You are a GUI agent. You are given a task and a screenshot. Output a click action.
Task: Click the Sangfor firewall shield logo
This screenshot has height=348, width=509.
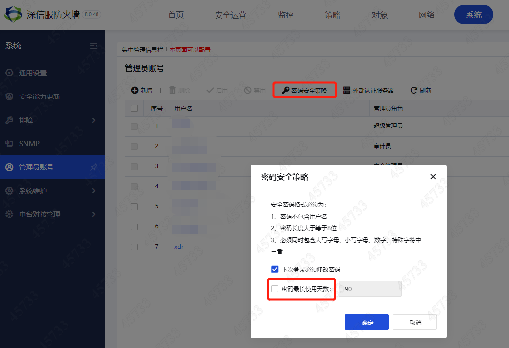tap(13, 14)
